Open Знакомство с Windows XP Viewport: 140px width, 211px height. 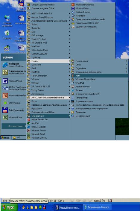(99, 94)
